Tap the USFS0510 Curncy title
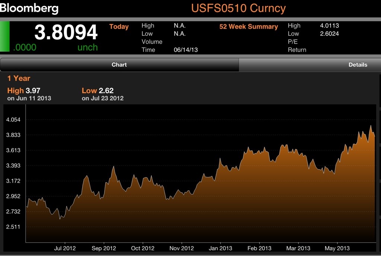 click(238, 8)
